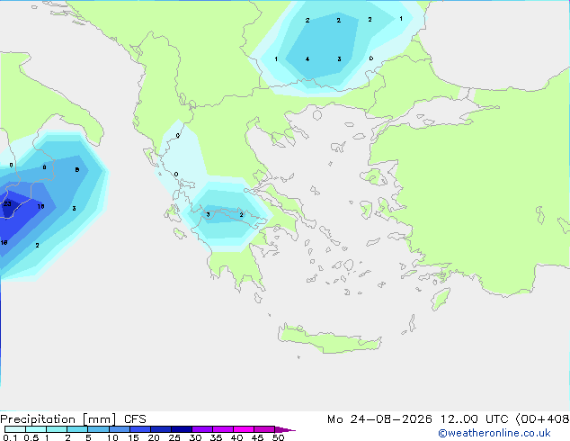Click the 2–5 mm legend swatch
Image resolution: width=570 pixels, height=441 pixels.
77,429
